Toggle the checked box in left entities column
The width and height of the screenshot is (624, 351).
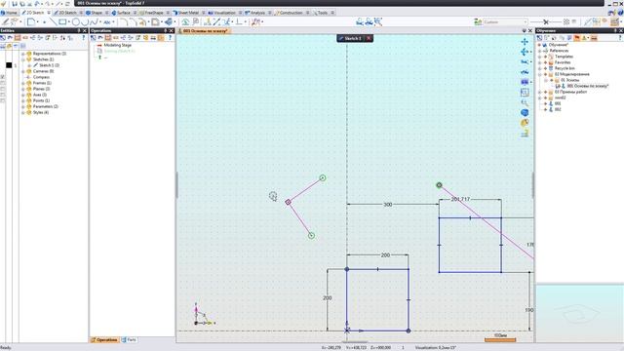[x=2, y=77]
